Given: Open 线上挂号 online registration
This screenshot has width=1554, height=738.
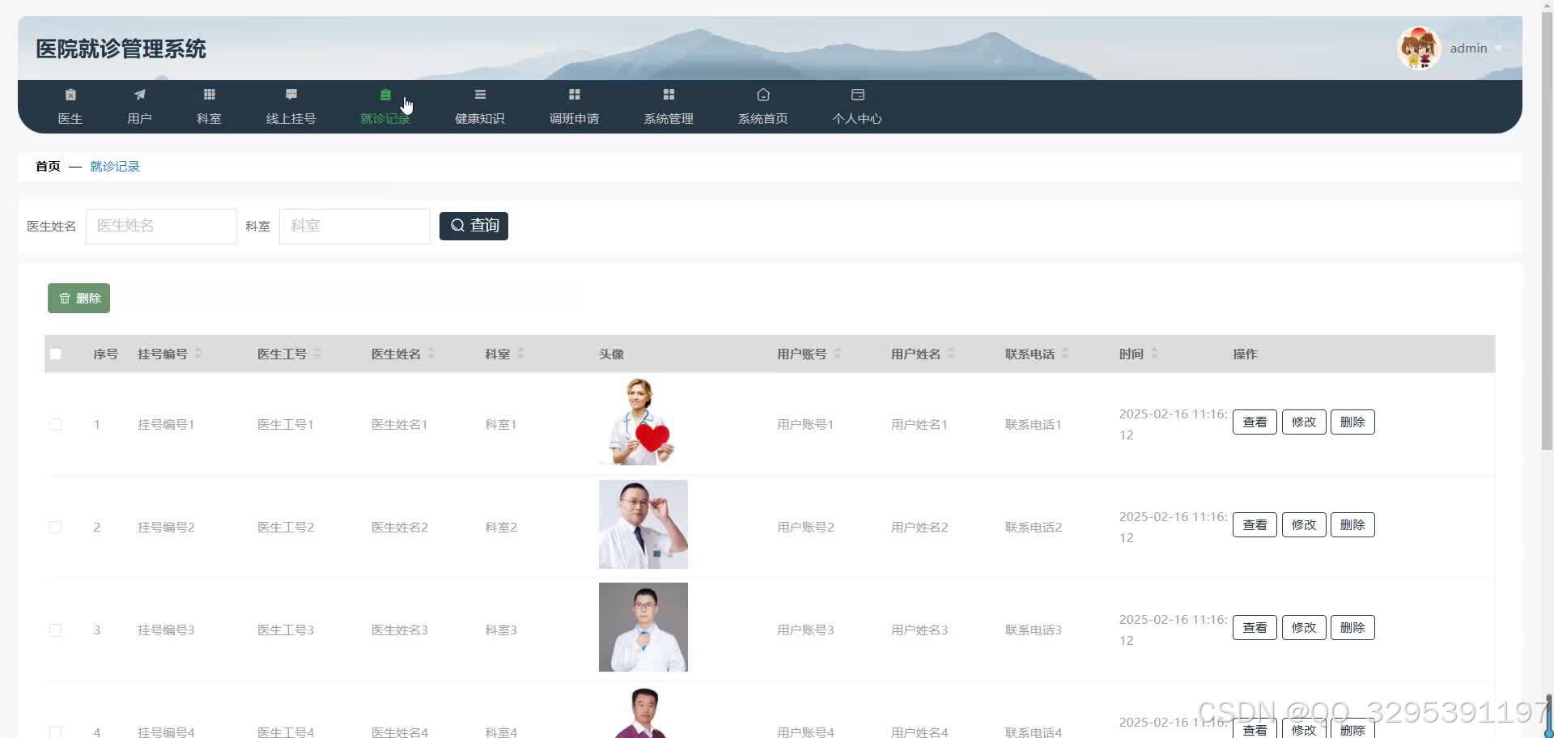Looking at the screenshot, I should click(291, 106).
